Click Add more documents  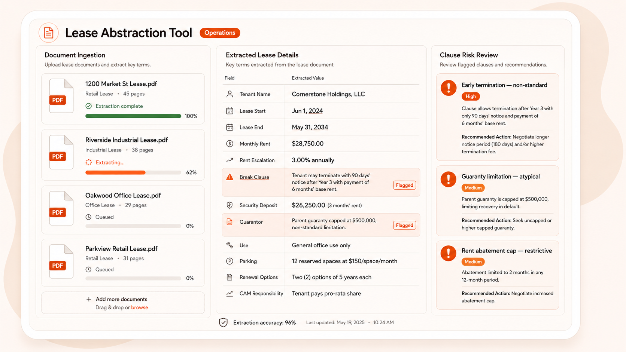[x=121, y=299]
